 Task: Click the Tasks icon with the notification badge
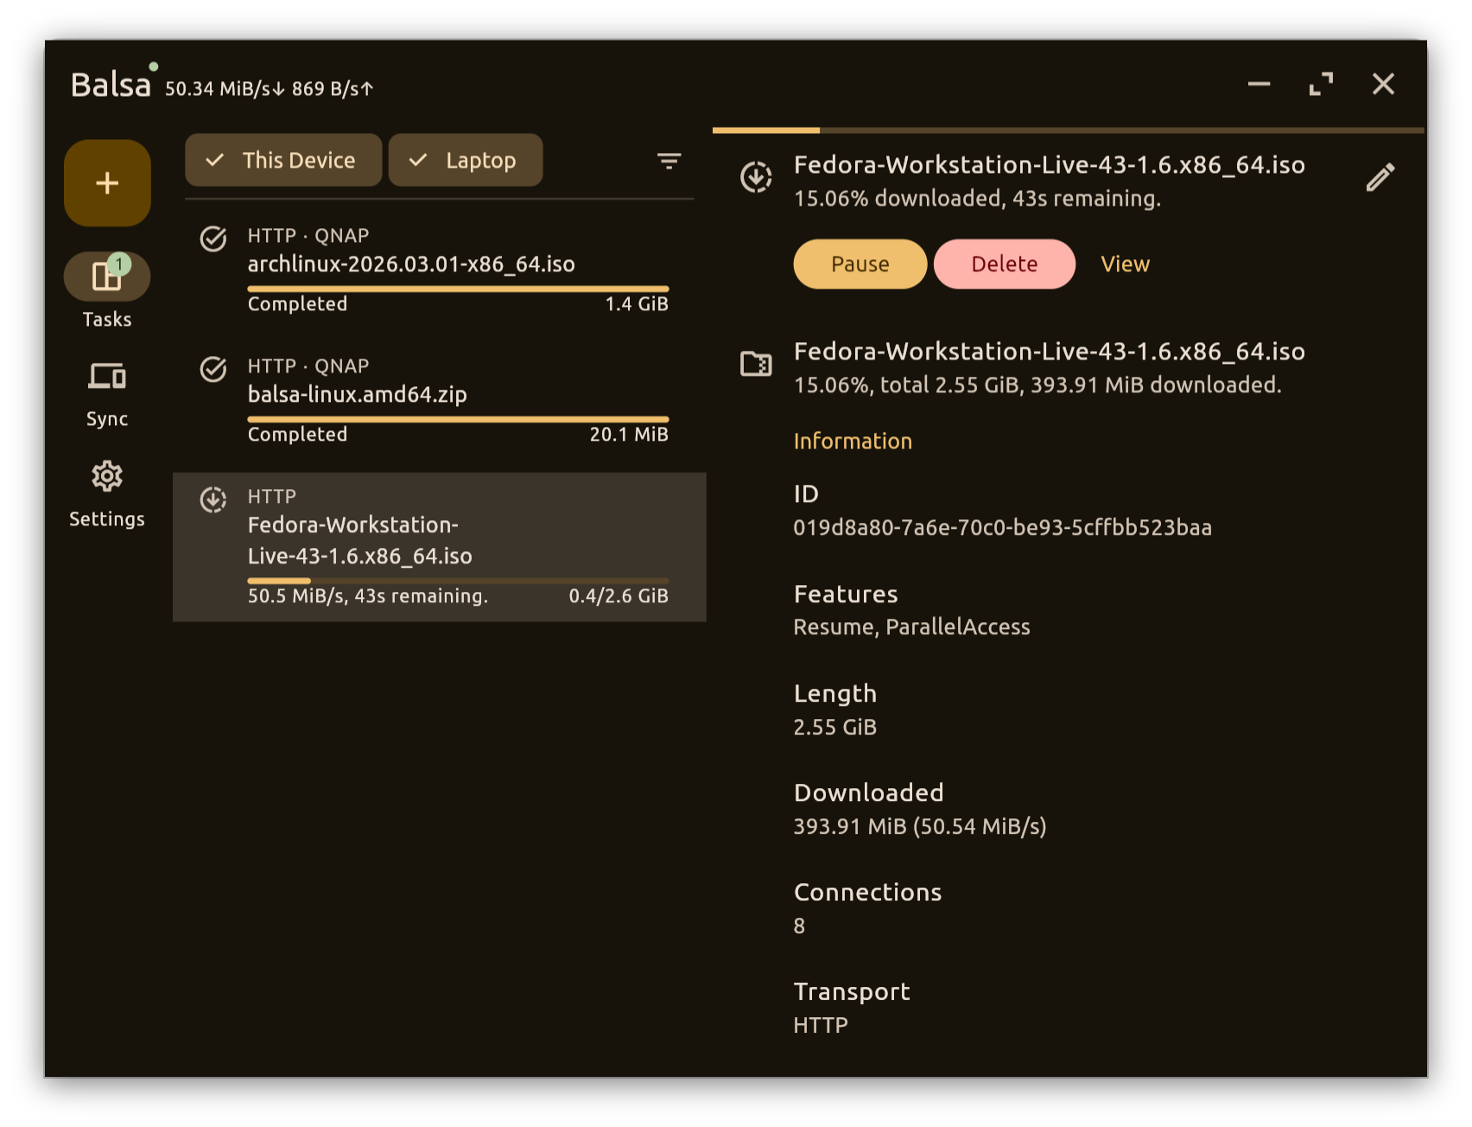[x=107, y=275]
